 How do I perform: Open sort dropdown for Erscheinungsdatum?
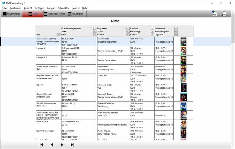[94, 28]
